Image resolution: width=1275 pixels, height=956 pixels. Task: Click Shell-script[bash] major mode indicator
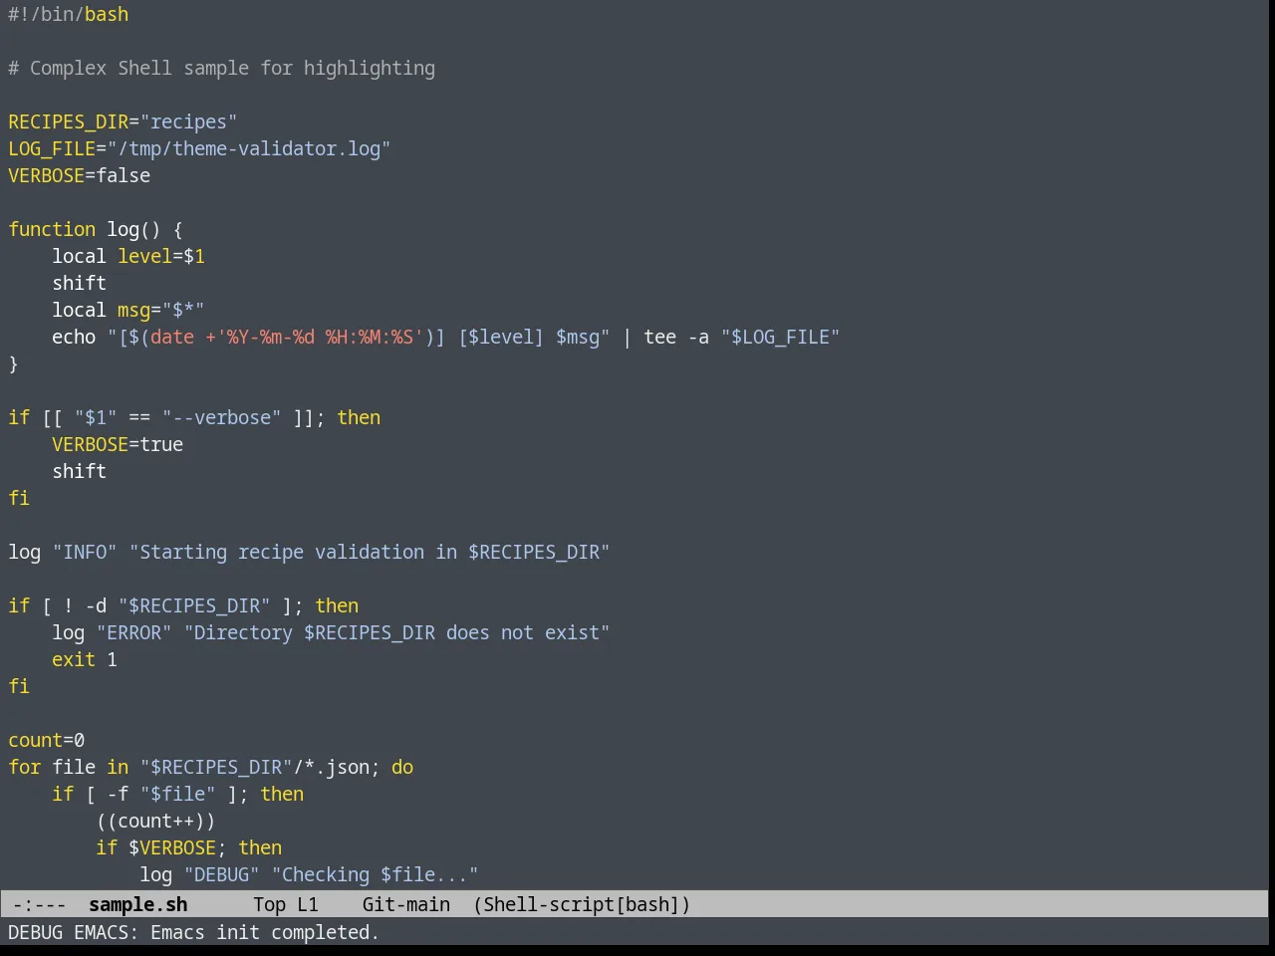coord(582,904)
